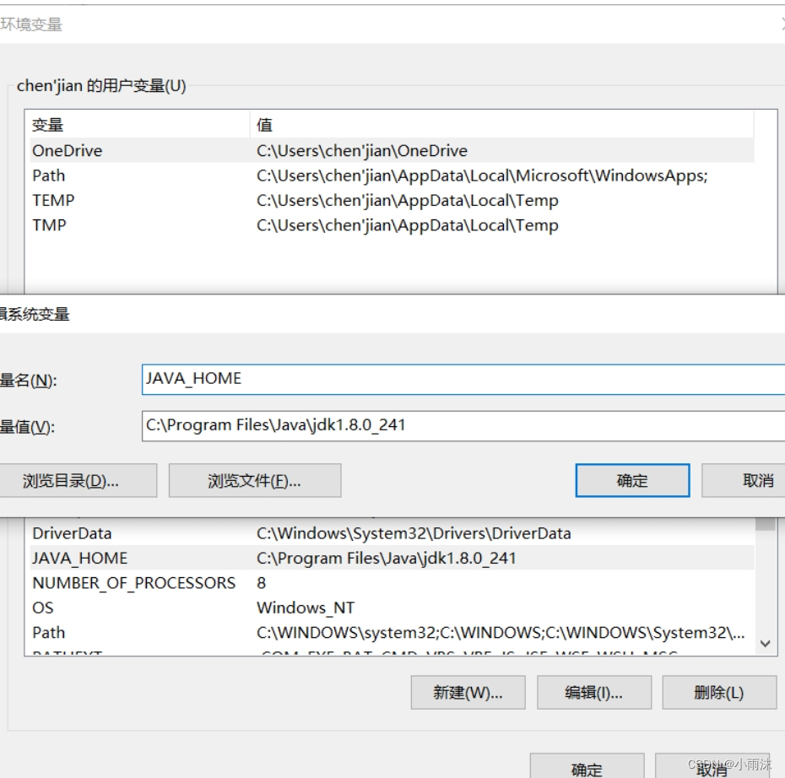Click 新建(W)... to add a system variable
The height and width of the screenshot is (778, 785).
[468, 693]
